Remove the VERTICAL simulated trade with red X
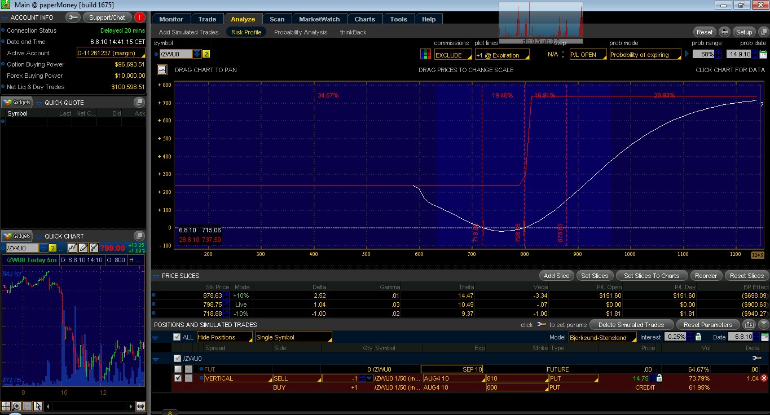Screen dimensions: 770x415 (x=764, y=378)
